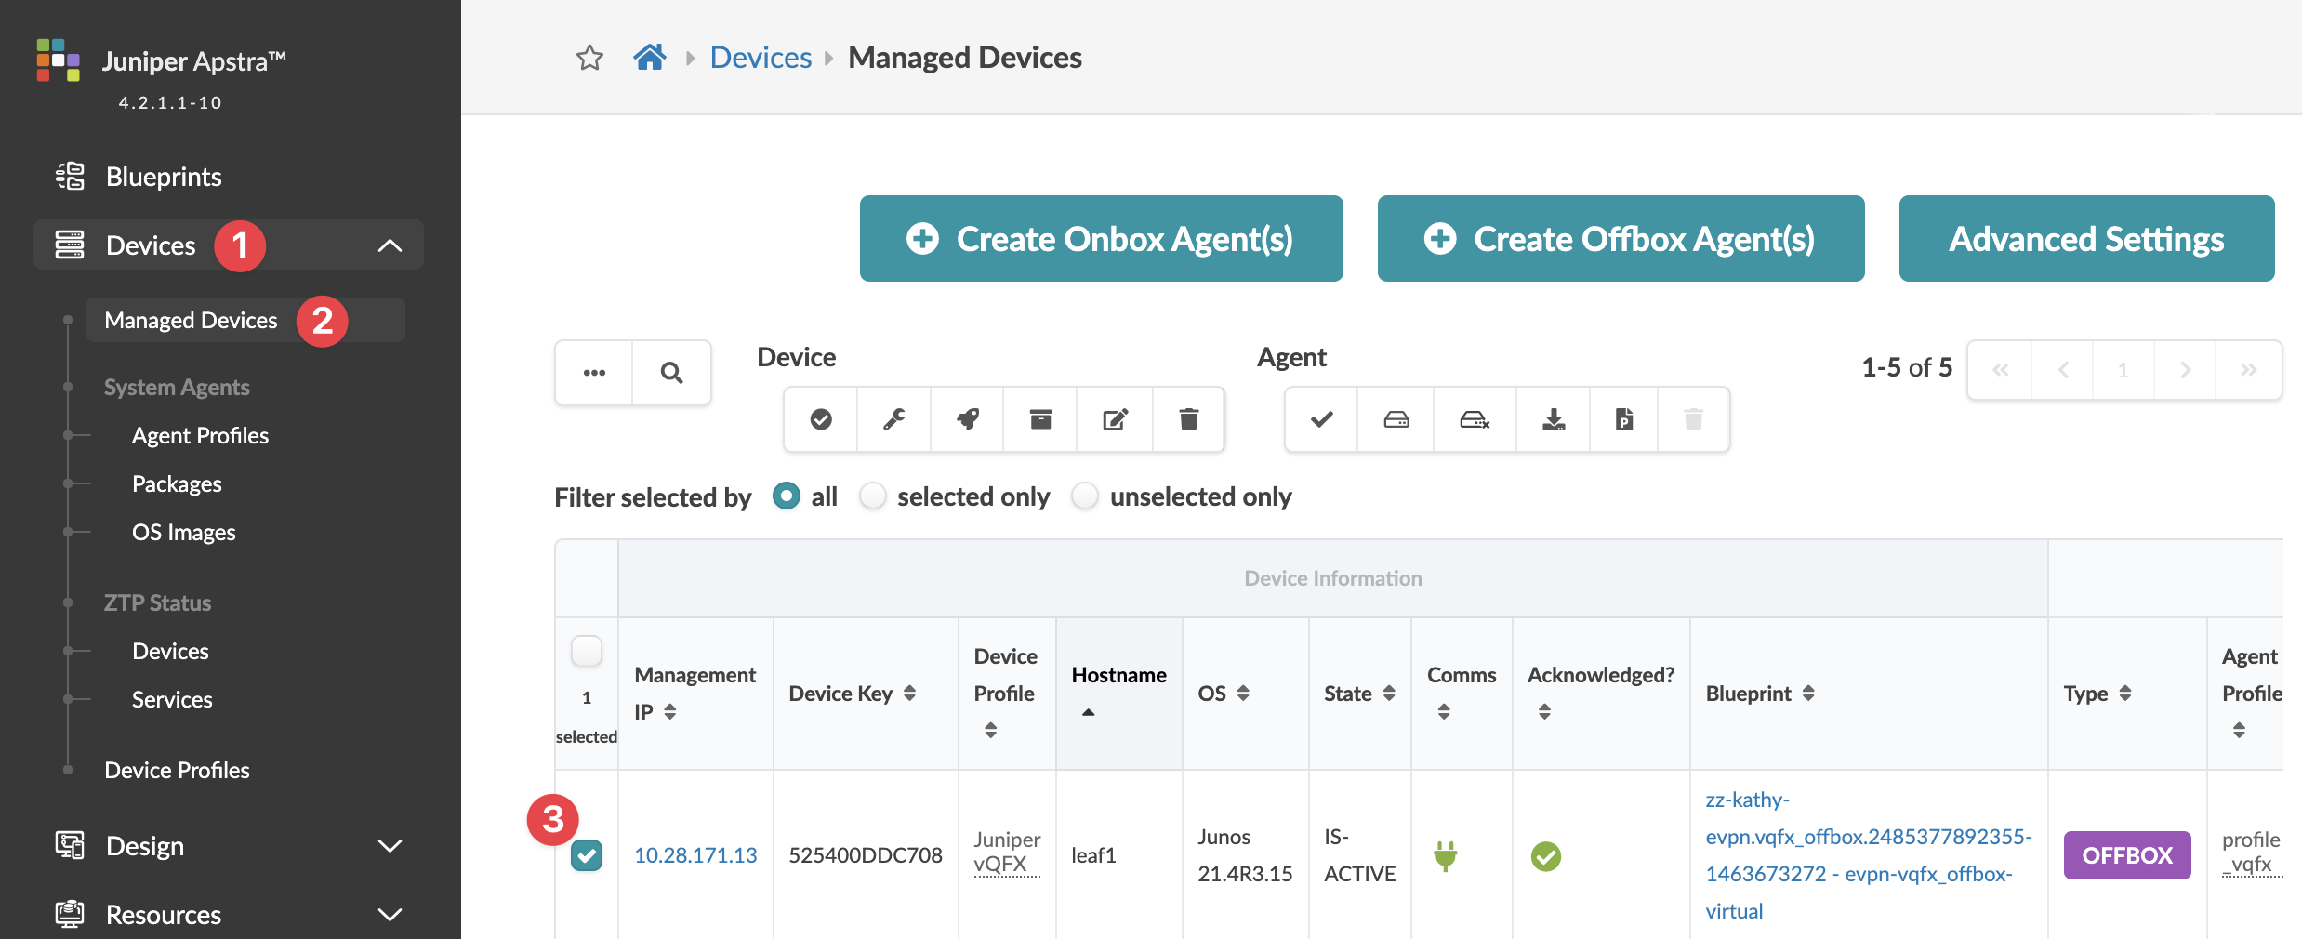The height and width of the screenshot is (939, 2302).
Task: Uncheck the leaf1 device row checkbox
Action: [x=587, y=855]
